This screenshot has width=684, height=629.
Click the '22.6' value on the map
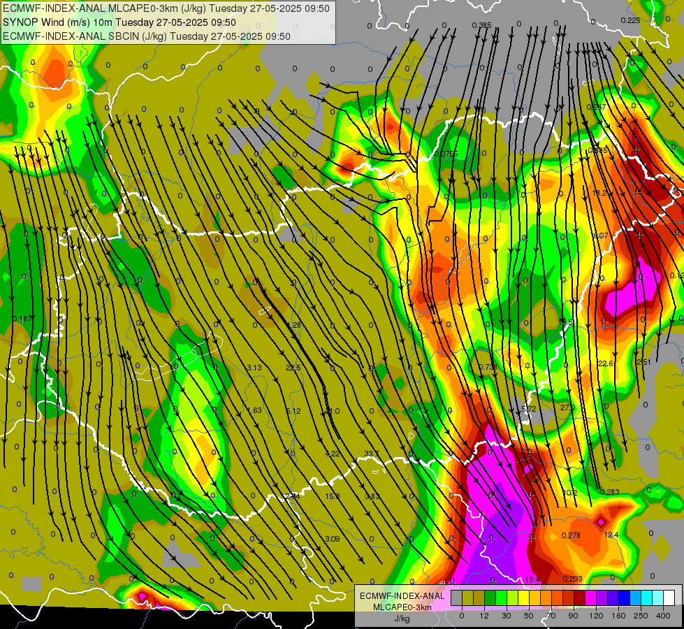(x=606, y=363)
